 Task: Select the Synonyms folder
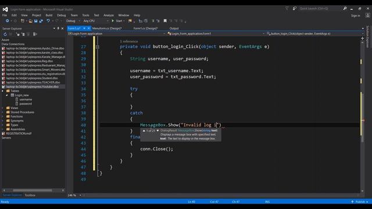(17, 121)
